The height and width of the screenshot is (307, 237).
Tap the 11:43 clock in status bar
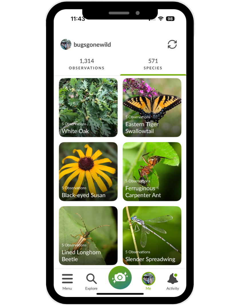pyautogui.click(x=78, y=19)
